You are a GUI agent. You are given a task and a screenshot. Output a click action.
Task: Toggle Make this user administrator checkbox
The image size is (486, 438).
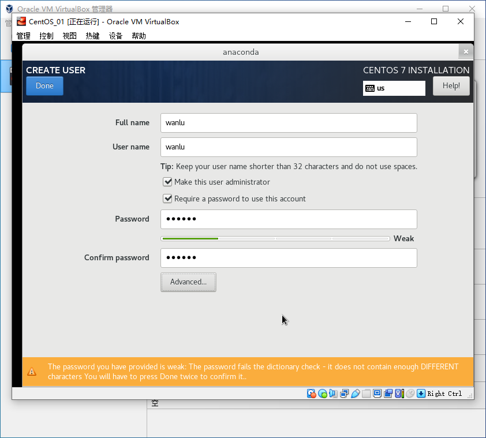(167, 182)
